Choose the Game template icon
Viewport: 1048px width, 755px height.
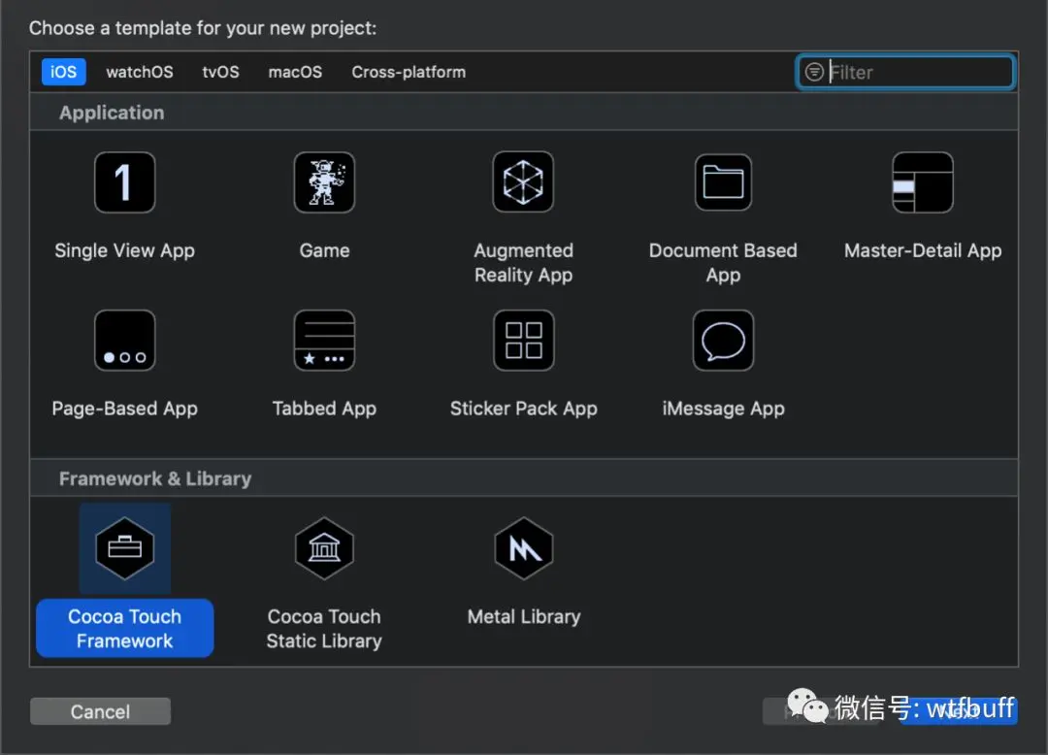click(324, 181)
